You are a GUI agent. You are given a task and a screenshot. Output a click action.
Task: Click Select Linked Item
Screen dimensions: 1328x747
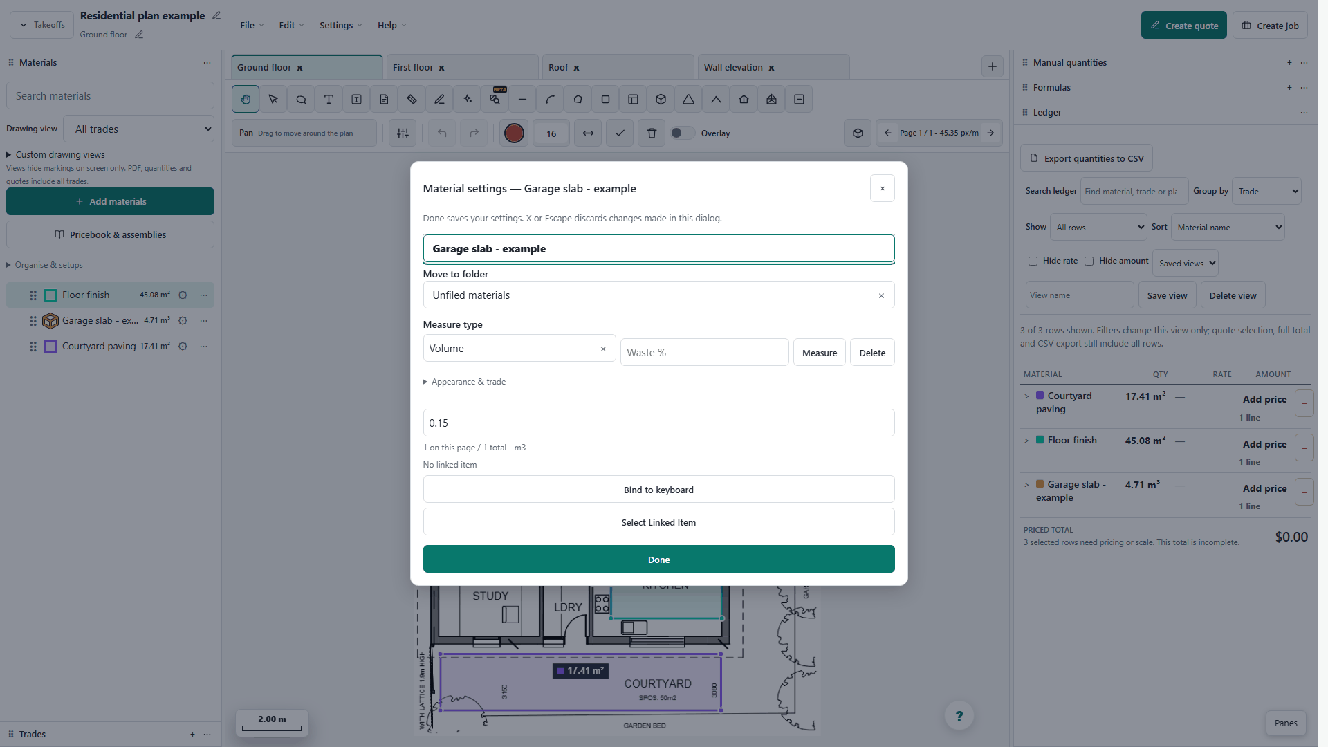[x=658, y=522]
